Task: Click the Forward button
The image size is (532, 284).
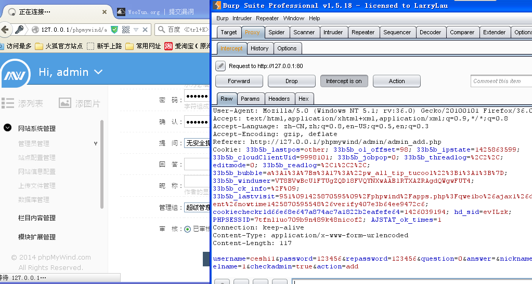Action: click(x=239, y=81)
